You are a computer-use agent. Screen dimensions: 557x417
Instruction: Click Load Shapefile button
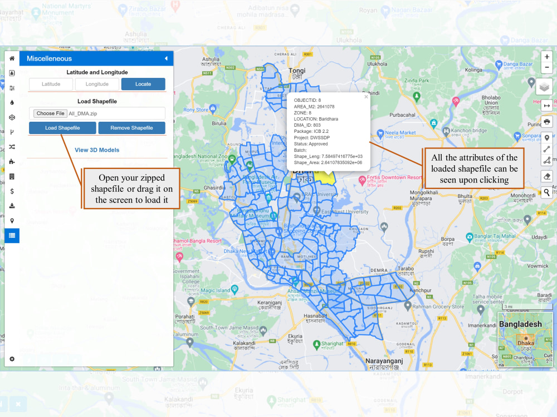pyautogui.click(x=62, y=128)
